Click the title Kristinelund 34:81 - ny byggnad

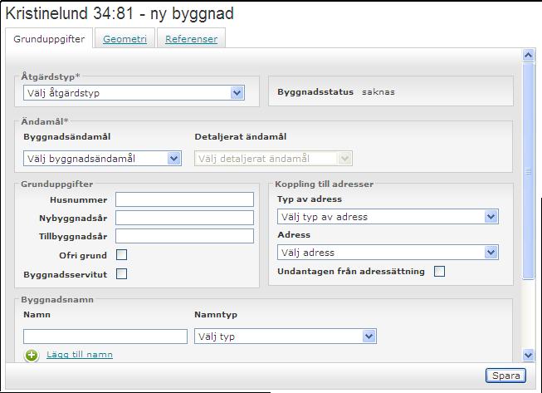120,14
